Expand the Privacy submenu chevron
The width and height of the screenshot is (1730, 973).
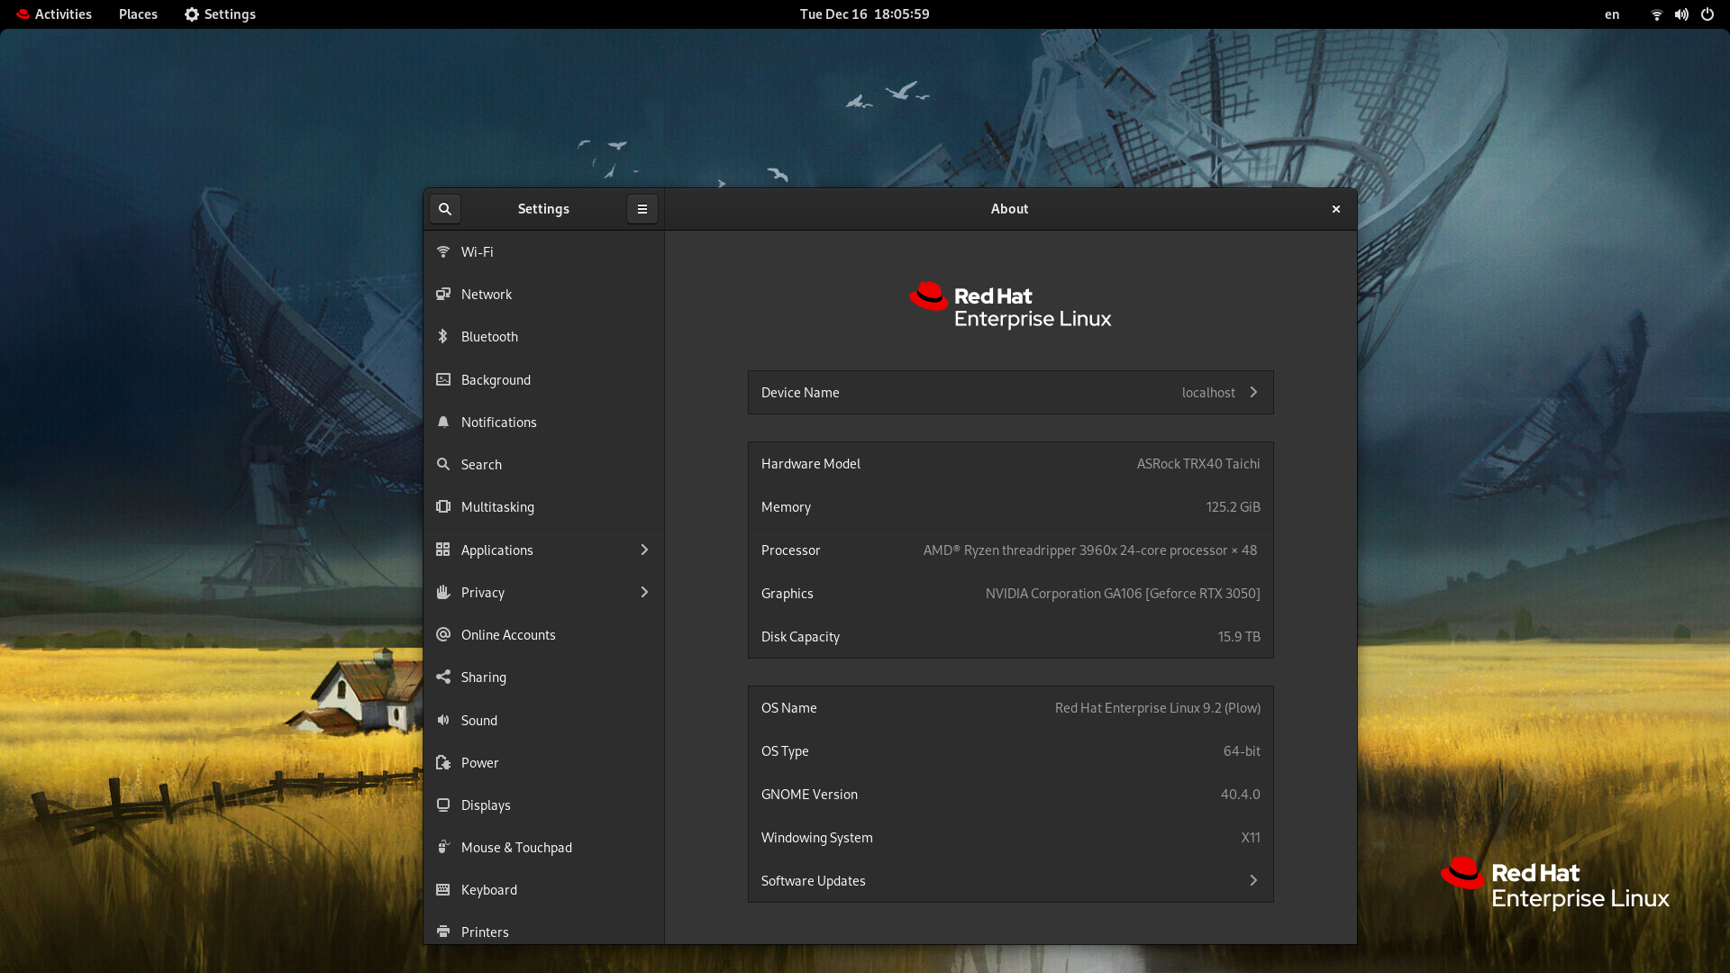click(x=644, y=593)
